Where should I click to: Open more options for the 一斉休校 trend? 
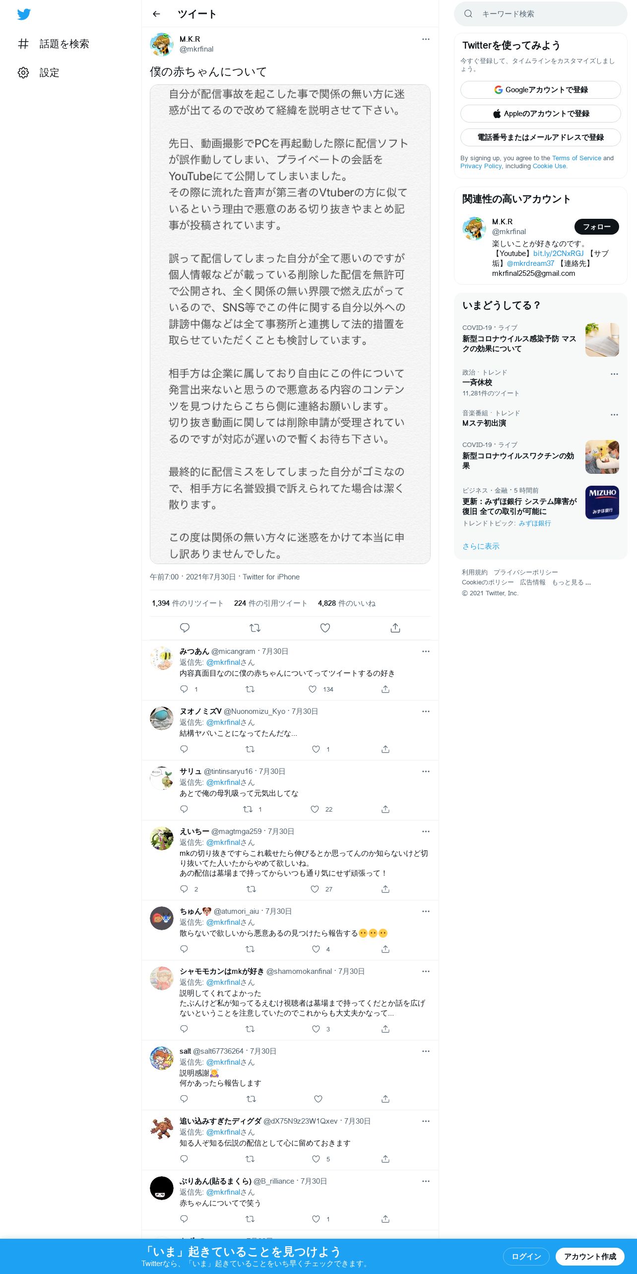point(614,374)
